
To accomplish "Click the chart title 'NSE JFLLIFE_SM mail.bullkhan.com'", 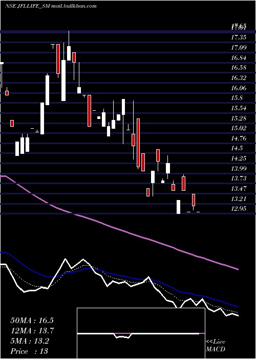I will click(51, 6).
